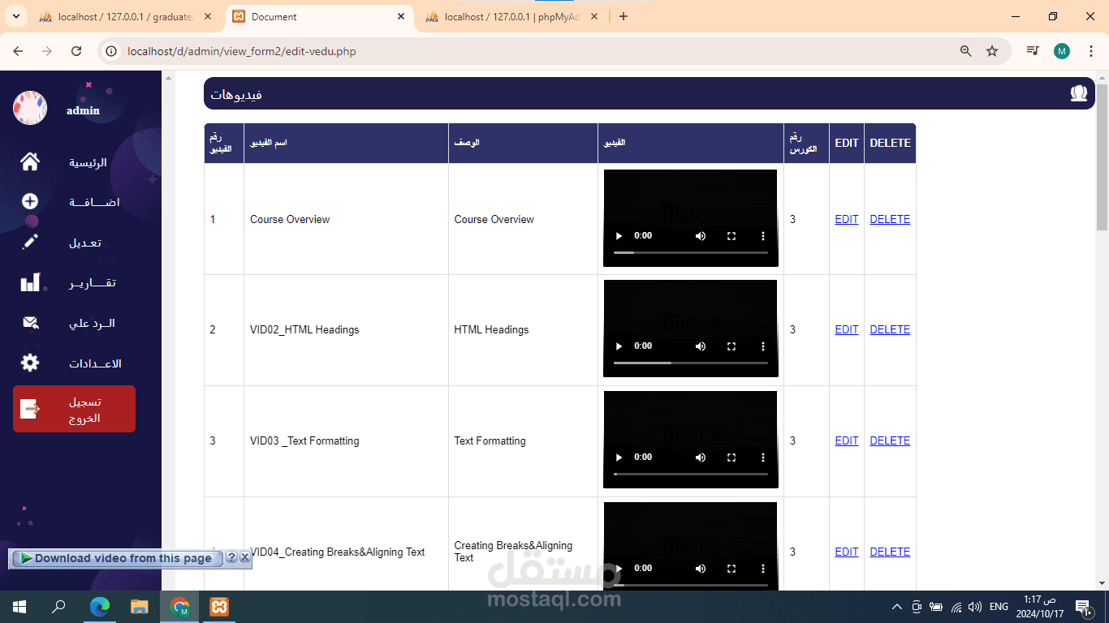Viewport: 1109px width, 623px height.
Task: Mute the Creating Breaks video
Action: point(701,569)
